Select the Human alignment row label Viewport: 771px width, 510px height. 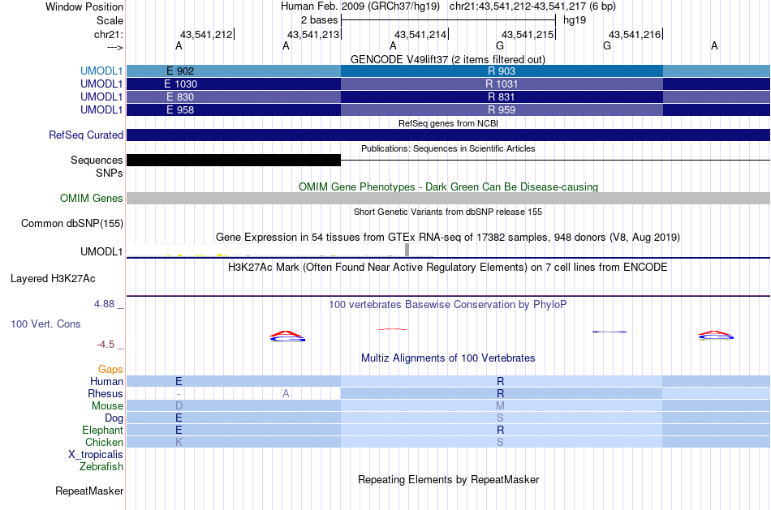(x=106, y=381)
